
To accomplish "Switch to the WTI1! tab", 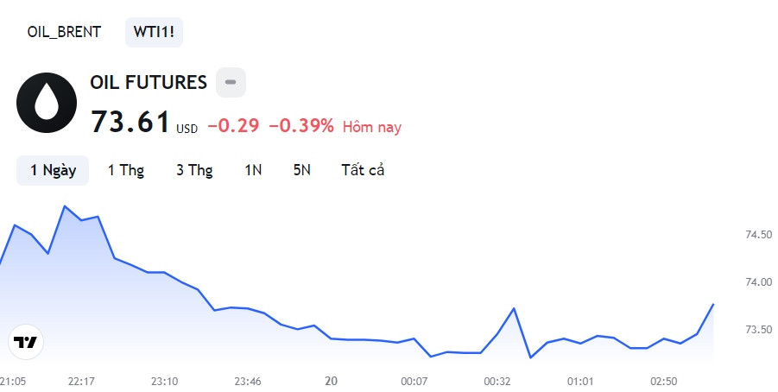I will coord(154,32).
